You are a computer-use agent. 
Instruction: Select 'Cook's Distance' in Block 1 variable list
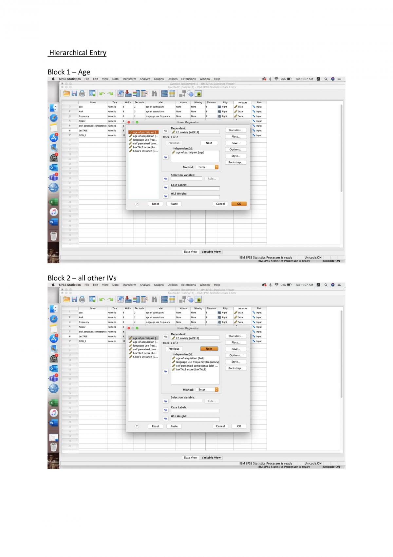(x=144, y=151)
